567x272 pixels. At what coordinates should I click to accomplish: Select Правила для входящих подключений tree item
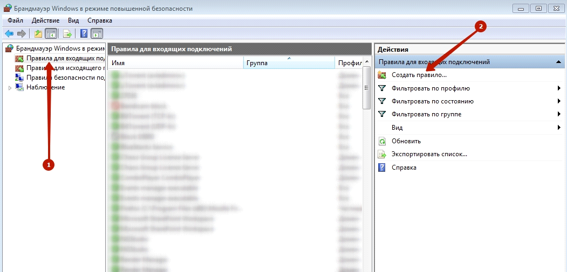[x=65, y=58]
